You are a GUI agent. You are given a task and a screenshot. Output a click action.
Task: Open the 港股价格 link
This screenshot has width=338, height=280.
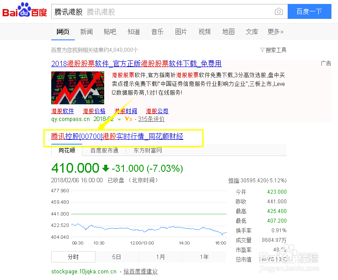[94, 111]
